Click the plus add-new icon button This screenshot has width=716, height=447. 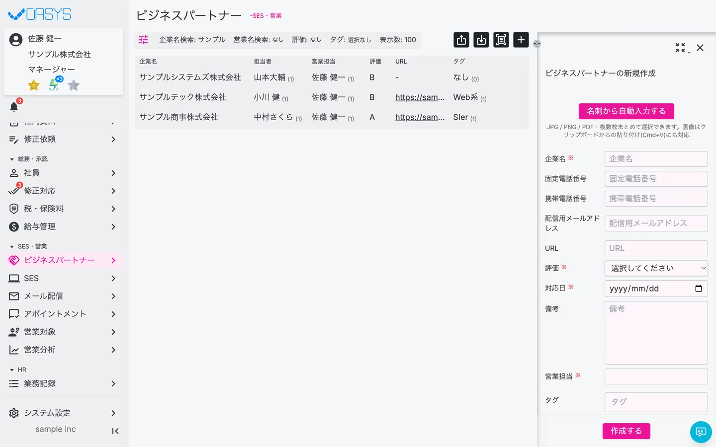click(x=521, y=40)
